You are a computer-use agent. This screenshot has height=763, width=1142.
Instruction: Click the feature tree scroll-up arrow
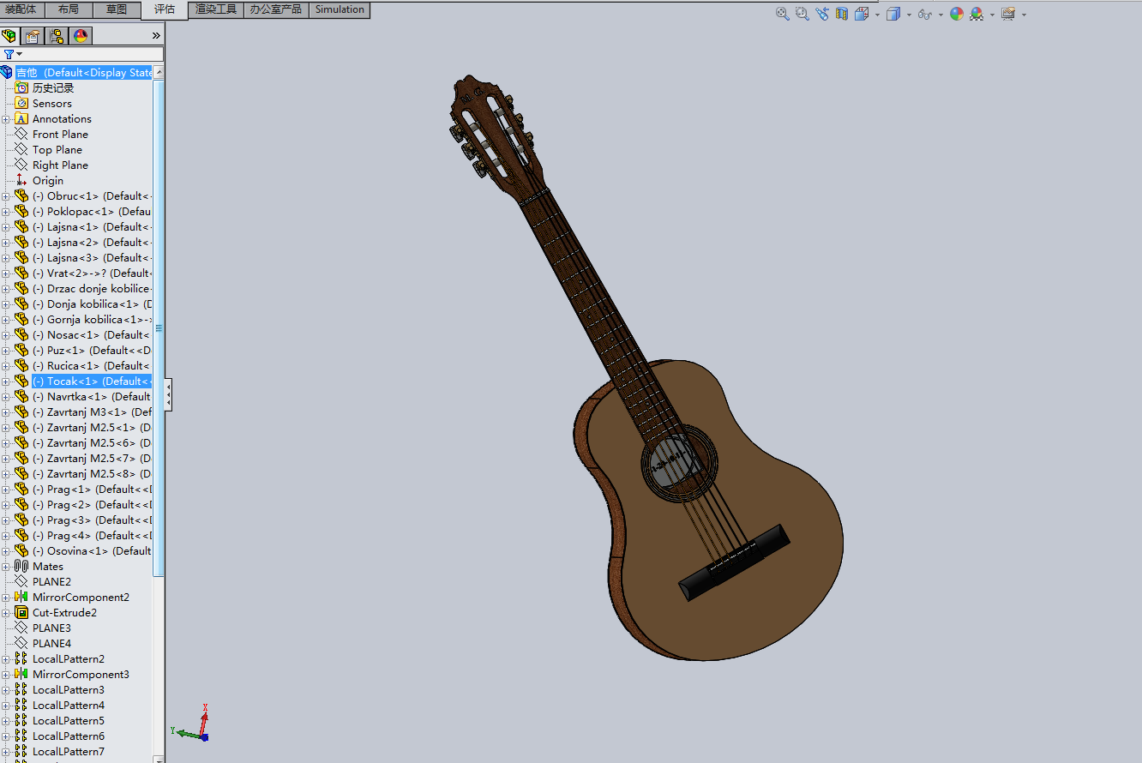(x=159, y=73)
